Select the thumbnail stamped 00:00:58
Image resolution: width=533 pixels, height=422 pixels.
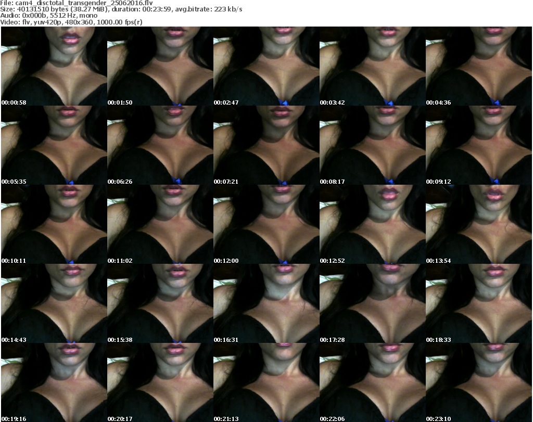click(54, 66)
